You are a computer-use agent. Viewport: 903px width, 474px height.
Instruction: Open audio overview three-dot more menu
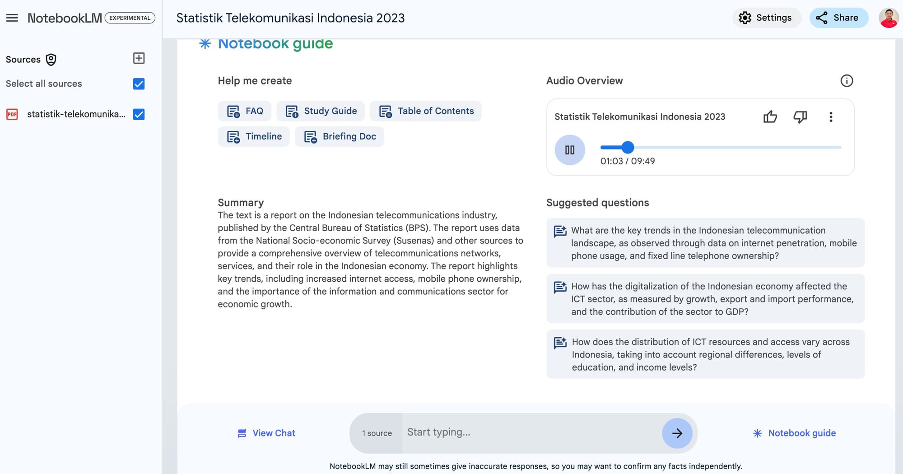point(831,117)
